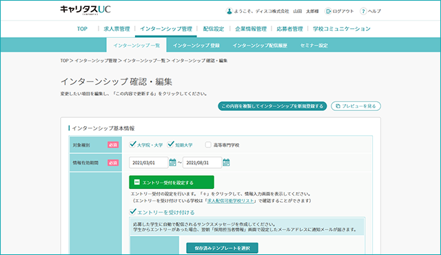This screenshot has width=441, height=255.
Task: Open the TOP menu item
Action: pos(82,29)
